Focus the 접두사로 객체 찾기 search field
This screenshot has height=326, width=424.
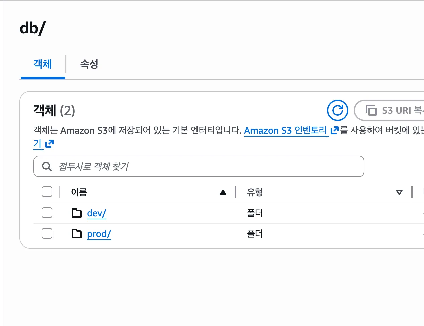(207, 166)
